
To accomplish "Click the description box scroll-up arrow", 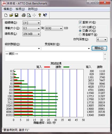I will [x=105, y=54].
